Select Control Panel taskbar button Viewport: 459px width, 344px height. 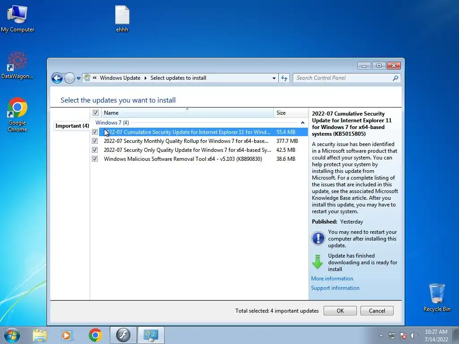pos(151,335)
